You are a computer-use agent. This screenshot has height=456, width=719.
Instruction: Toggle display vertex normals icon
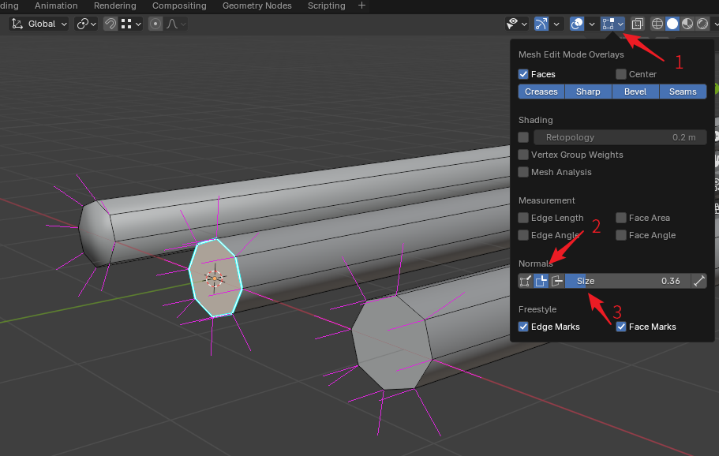pyautogui.click(x=526, y=281)
